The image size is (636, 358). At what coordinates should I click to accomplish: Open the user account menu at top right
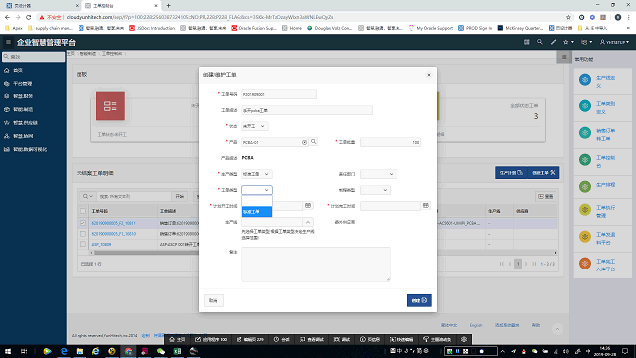click(x=614, y=42)
